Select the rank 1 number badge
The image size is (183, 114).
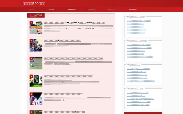click(31, 23)
